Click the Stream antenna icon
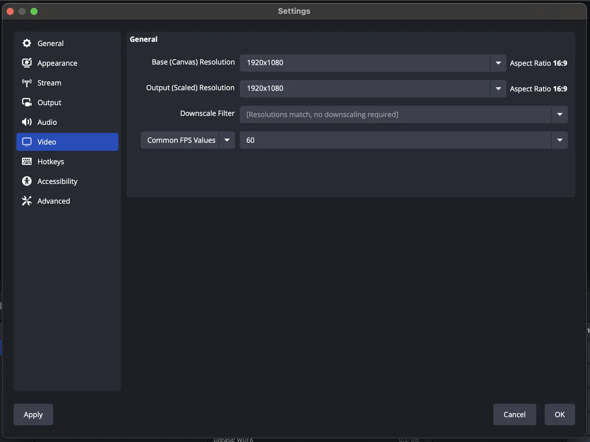This screenshot has width=590, height=442. coord(27,83)
